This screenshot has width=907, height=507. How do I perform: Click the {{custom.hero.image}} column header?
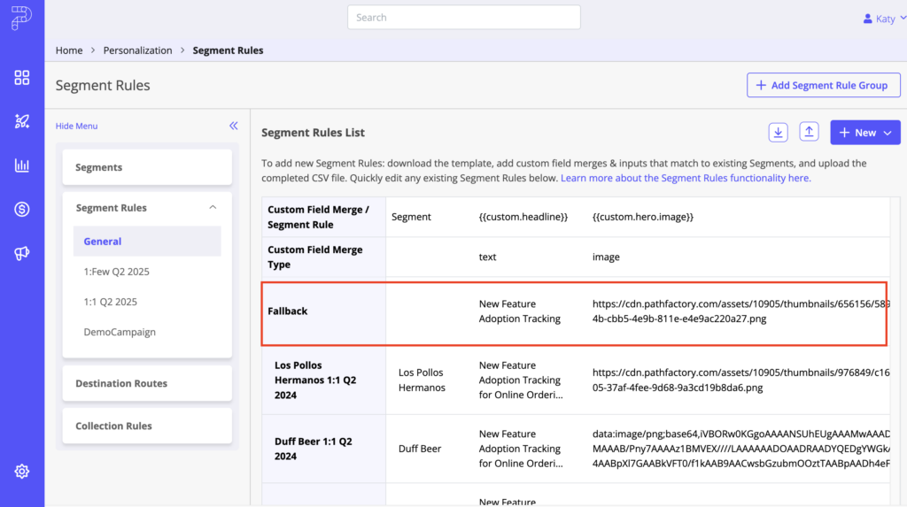pos(643,217)
